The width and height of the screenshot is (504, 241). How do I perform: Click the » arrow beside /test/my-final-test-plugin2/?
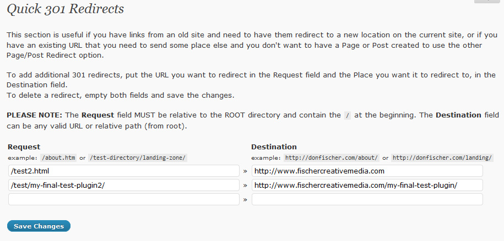[x=245, y=186]
